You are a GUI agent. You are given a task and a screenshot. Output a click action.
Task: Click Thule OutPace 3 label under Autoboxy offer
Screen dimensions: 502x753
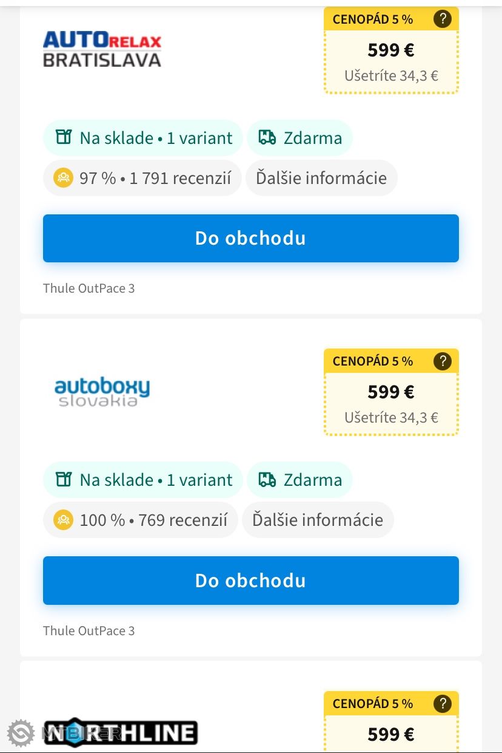[89, 630]
